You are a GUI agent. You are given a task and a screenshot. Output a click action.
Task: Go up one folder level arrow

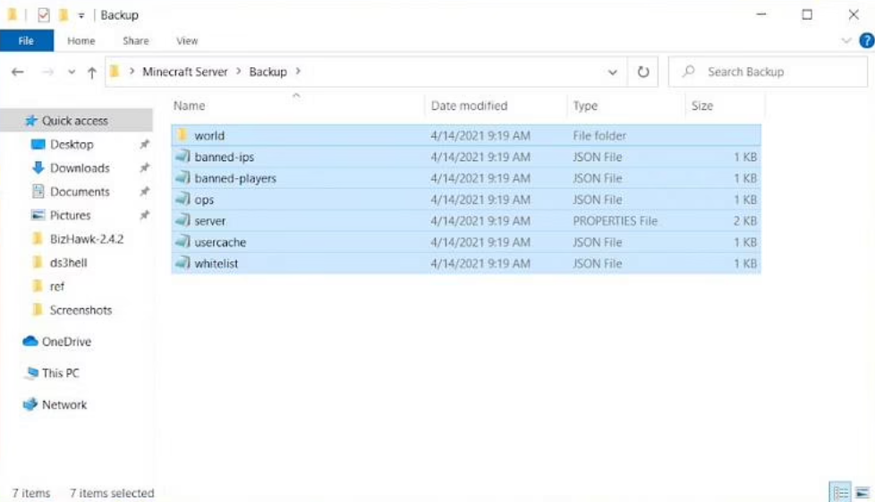click(91, 72)
